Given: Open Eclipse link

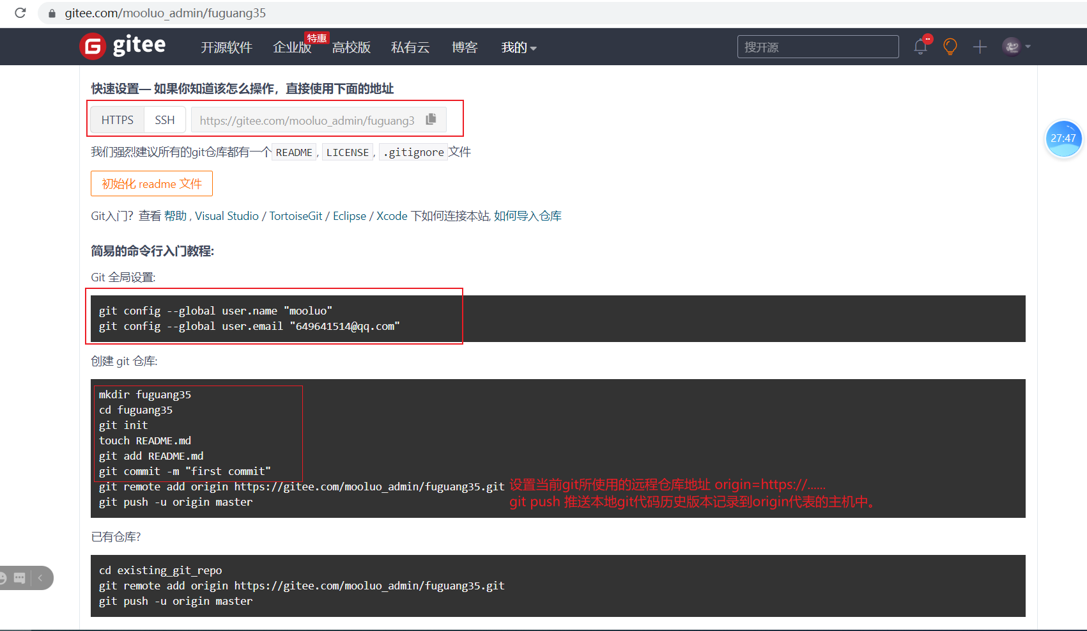Looking at the screenshot, I should coord(350,216).
